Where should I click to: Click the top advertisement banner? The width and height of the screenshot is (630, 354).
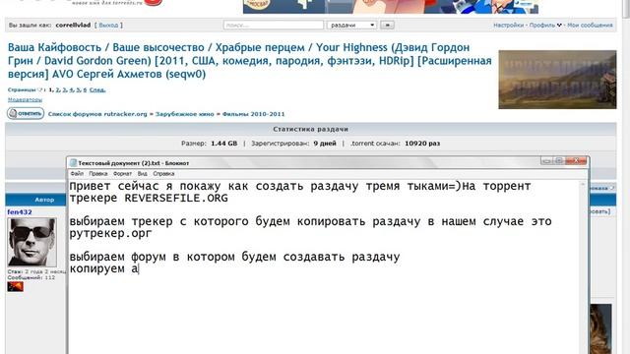[391, 7]
